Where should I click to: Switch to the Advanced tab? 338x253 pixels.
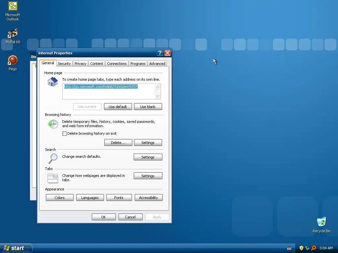click(x=157, y=64)
